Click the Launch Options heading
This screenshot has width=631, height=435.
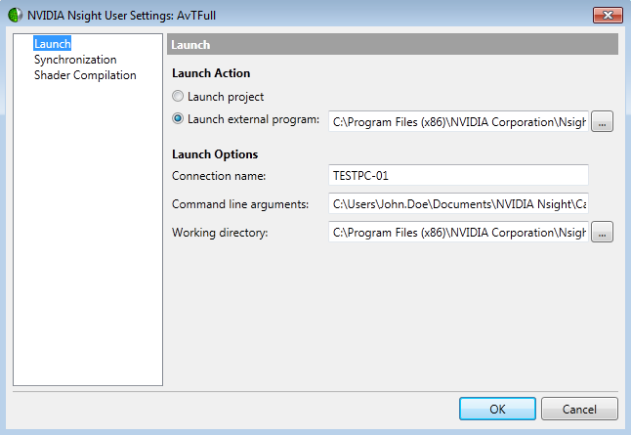click(x=215, y=154)
